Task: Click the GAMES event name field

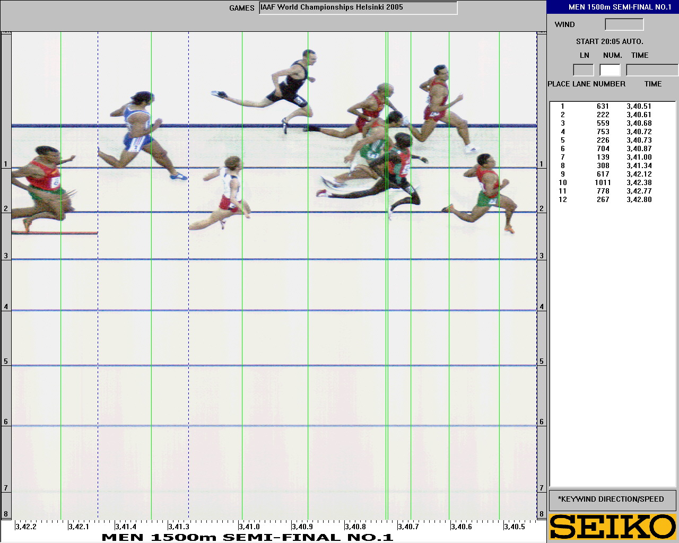Action: (358, 8)
